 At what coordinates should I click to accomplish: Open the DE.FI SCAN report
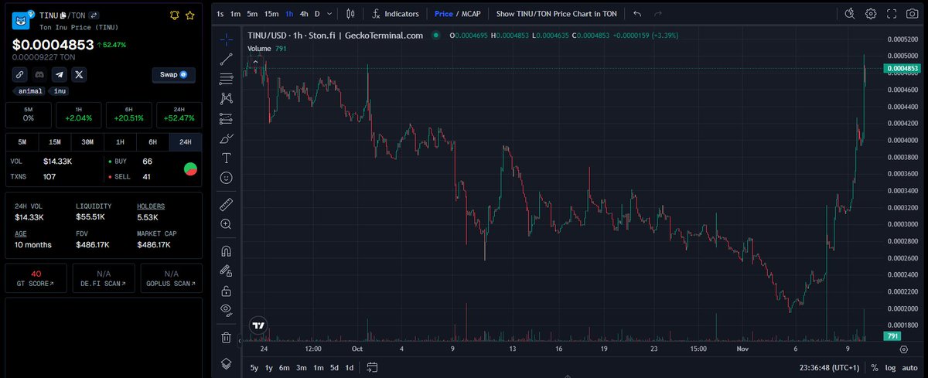[104, 278]
